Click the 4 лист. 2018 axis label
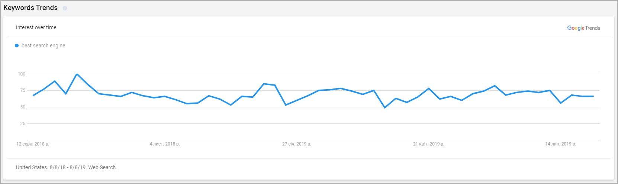Screen dimensions: 618x184 click(x=165, y=144)
